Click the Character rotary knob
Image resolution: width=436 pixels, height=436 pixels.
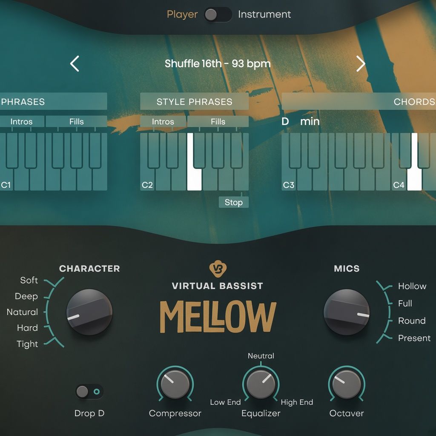pyautogui.click(x=89, y=312)
